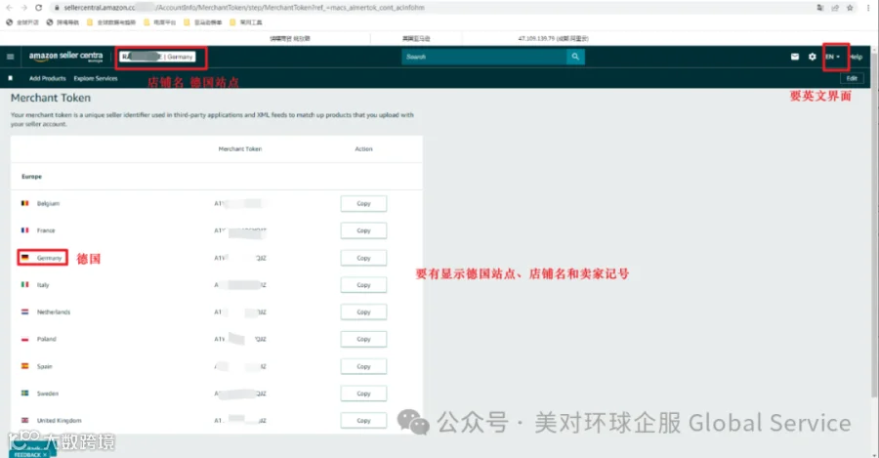Open the browser three-dot menu

868,8
